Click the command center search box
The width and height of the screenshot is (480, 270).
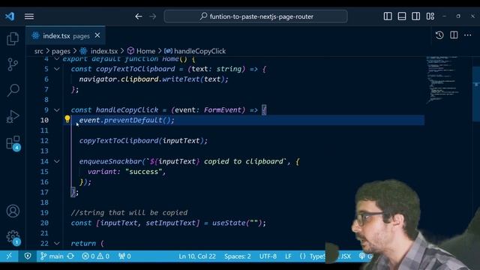point(256,16)
